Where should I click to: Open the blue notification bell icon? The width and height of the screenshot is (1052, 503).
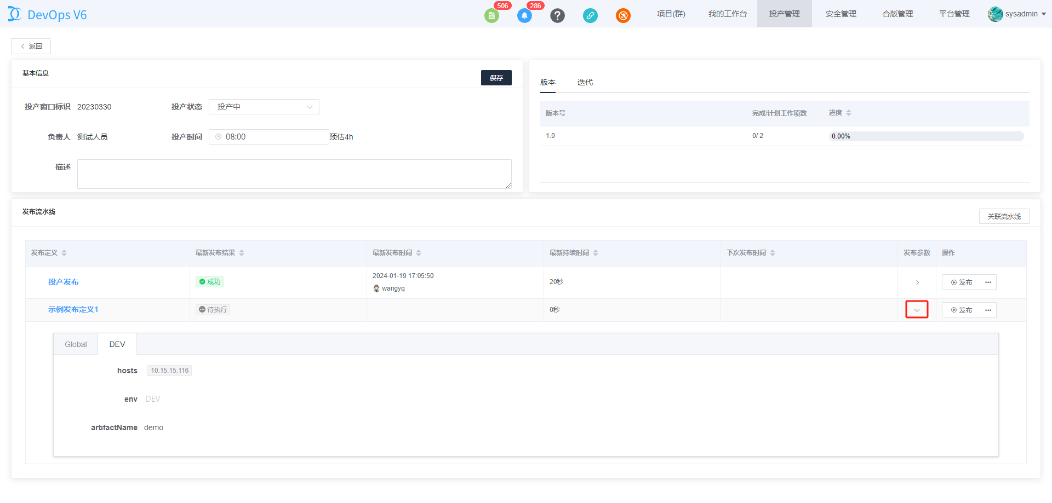[524, 15]
